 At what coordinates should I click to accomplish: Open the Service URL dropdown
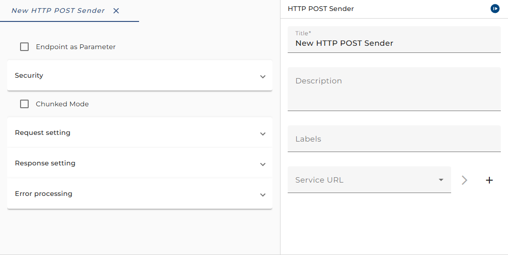(x=369, y=180)
